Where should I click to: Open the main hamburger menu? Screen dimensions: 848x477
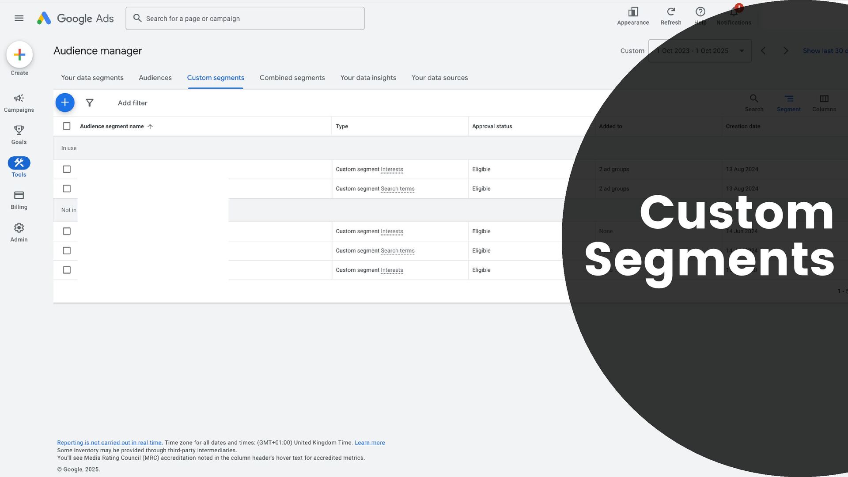[19, 18]
